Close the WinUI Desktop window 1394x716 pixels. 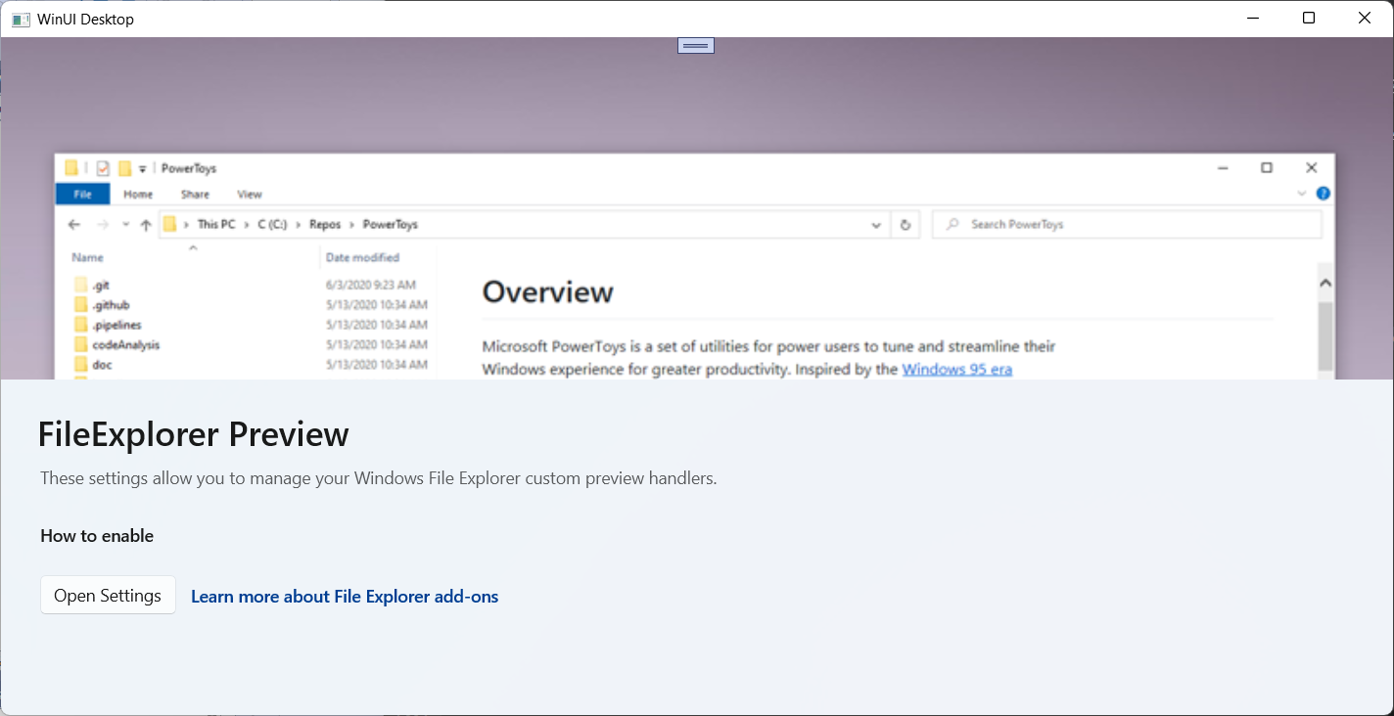[1365, 19]
